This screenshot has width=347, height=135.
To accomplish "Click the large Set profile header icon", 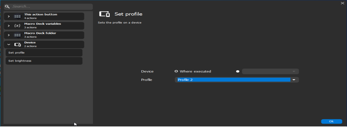I will [x=104, y=14].
